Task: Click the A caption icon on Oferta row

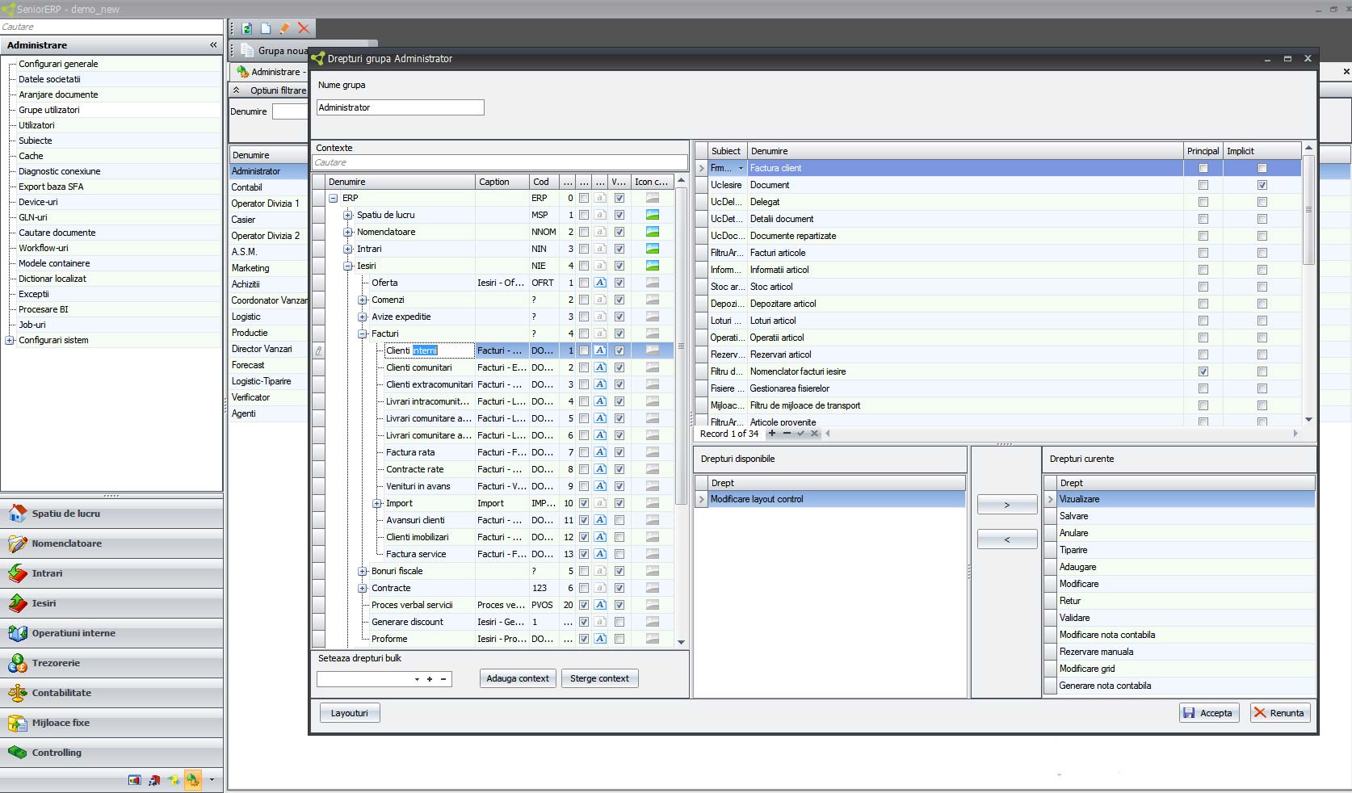Action: (600, 283)
